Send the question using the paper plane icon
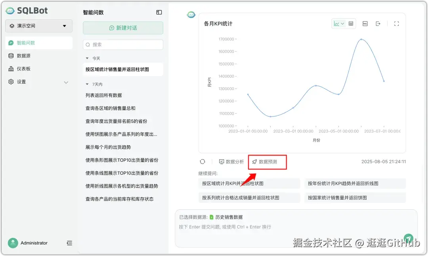The image size is (428, 256). pos(409,238)
